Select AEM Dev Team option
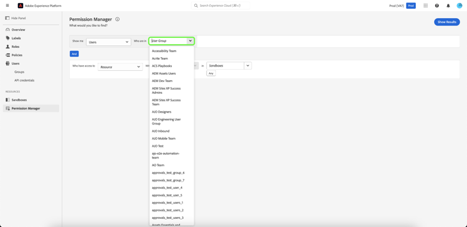 [x=172, y=81]
